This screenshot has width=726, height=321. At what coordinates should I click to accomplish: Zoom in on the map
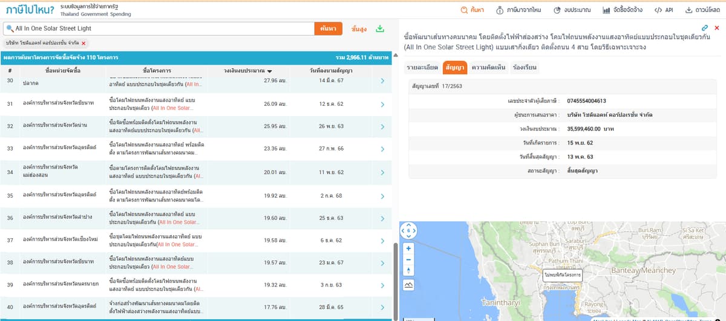click(408, 248)
